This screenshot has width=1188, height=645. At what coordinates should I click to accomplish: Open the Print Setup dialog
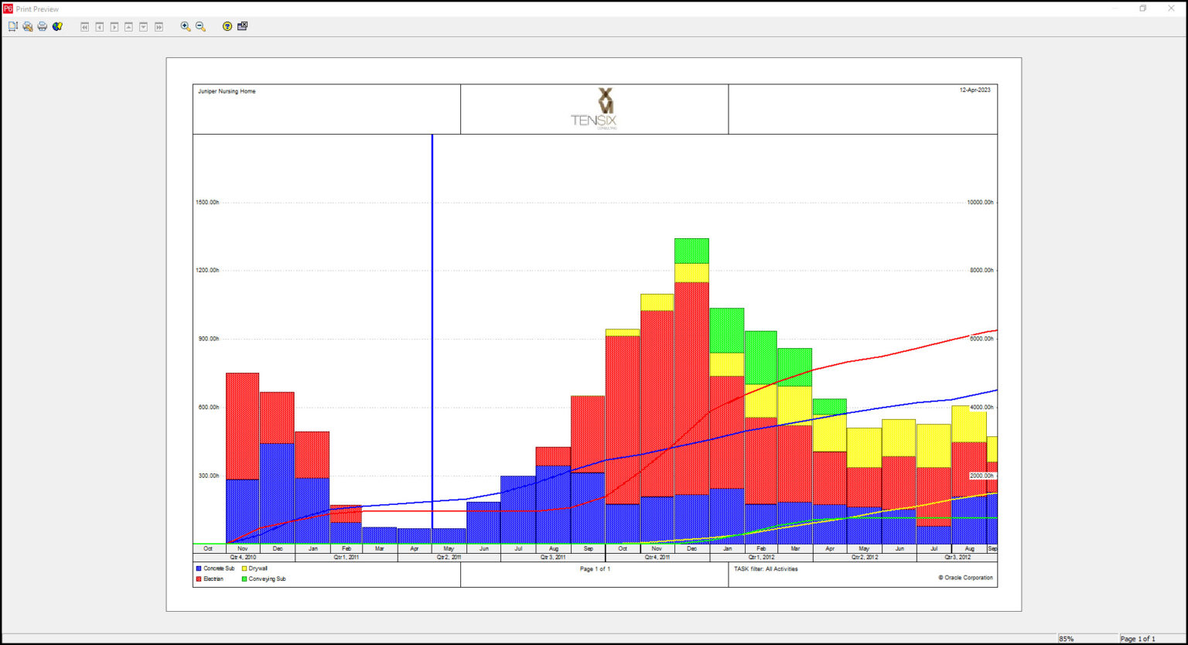(x=27, y=26)
